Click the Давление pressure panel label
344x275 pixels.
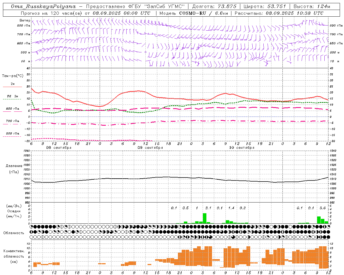pos(14,166)
